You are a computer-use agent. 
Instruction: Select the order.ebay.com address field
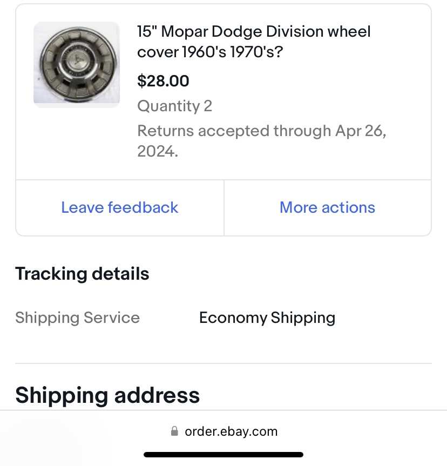[x=225, y=431]
